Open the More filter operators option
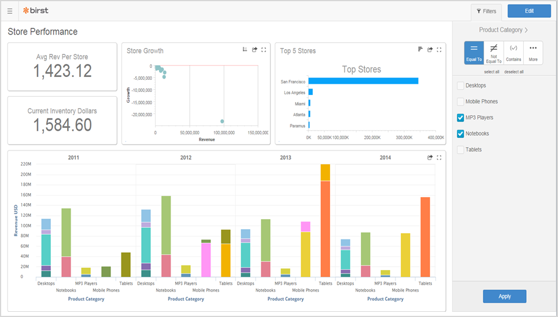This screenshot has width=558, height=317. click(533, 53)
